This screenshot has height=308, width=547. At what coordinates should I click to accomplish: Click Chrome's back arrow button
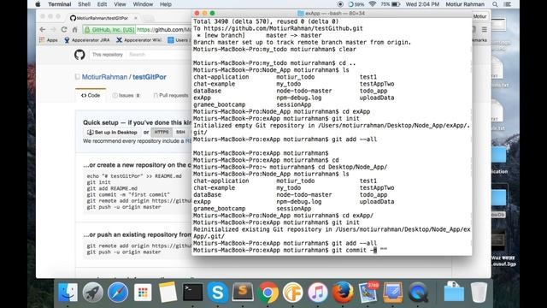point(43,30)
